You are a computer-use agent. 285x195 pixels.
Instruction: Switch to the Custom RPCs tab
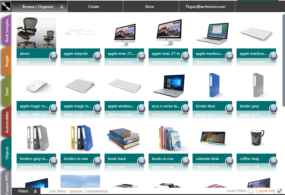pyautogui.click(x=7, y=183)
